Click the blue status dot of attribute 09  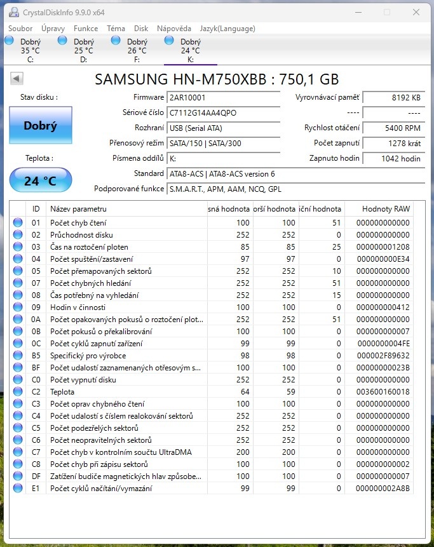pyautogui.click(x=18, y=307)
